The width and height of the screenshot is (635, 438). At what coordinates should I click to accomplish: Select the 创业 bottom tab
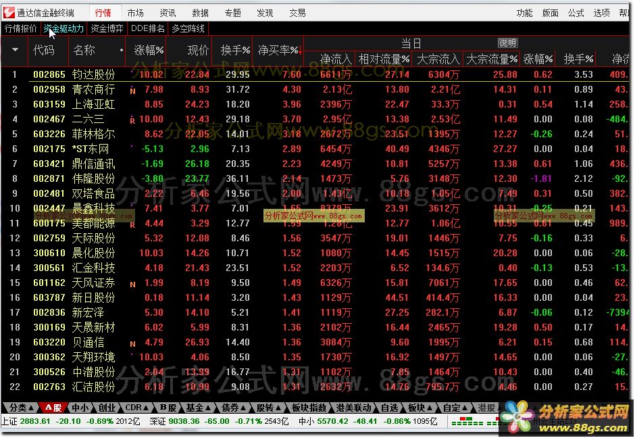107,408
